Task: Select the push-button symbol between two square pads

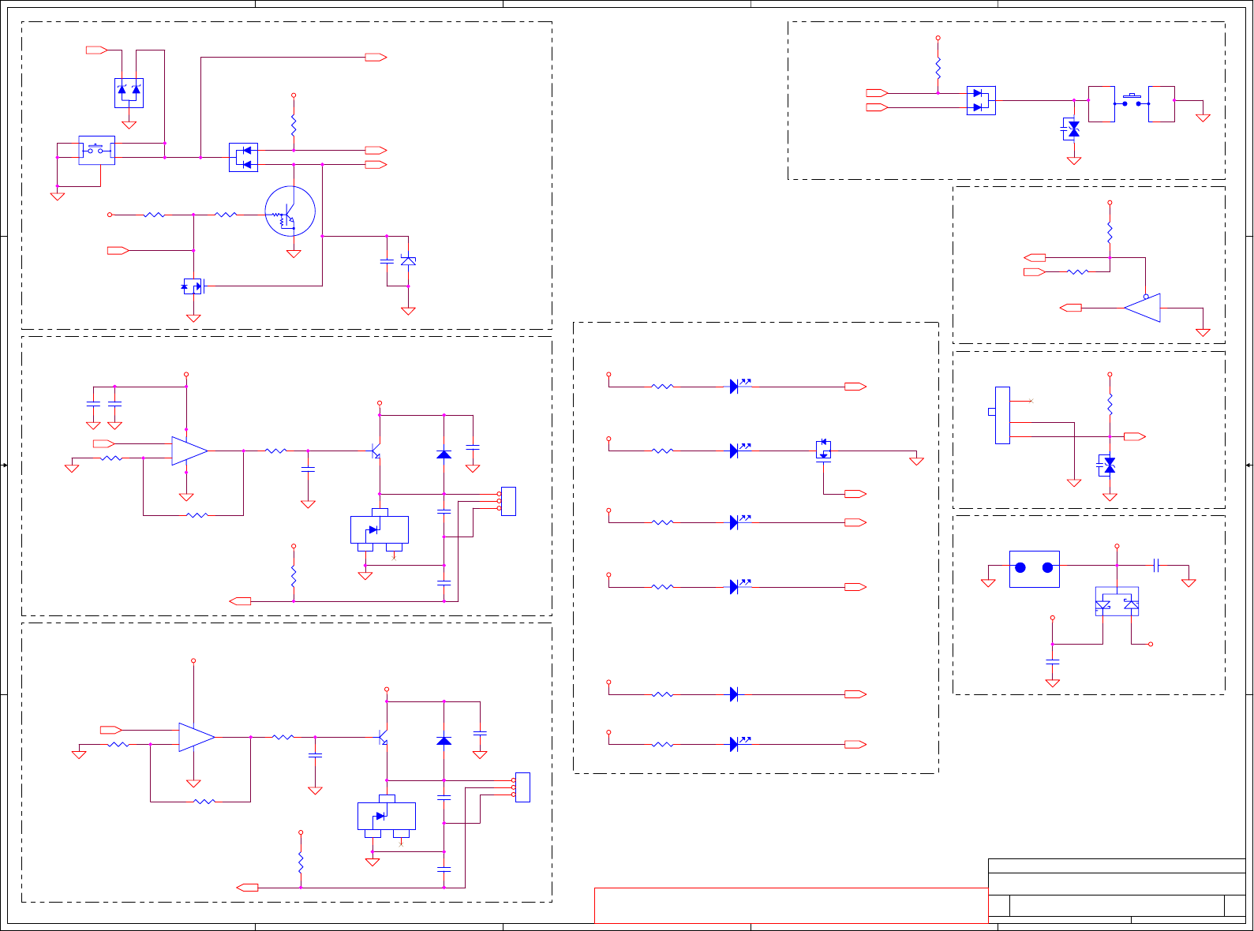Action: click(x=1132, y=99)
